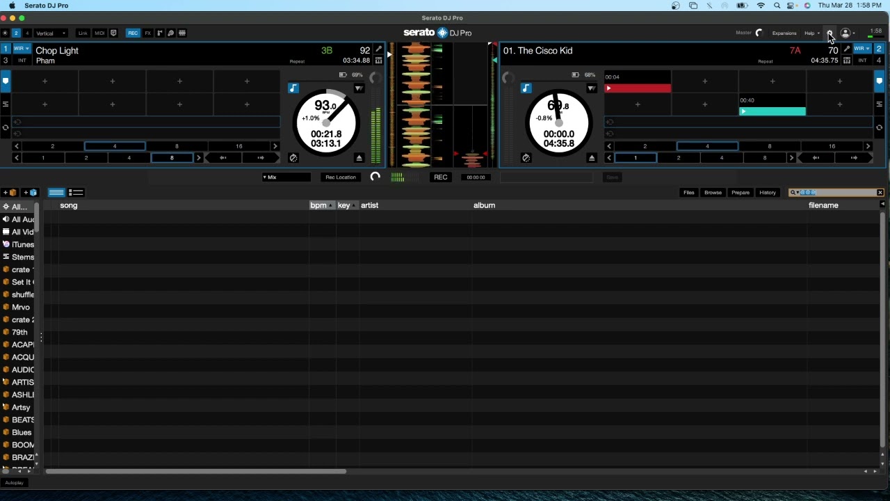
Task: Adjust the Master output knob
Action: point(759,33)
